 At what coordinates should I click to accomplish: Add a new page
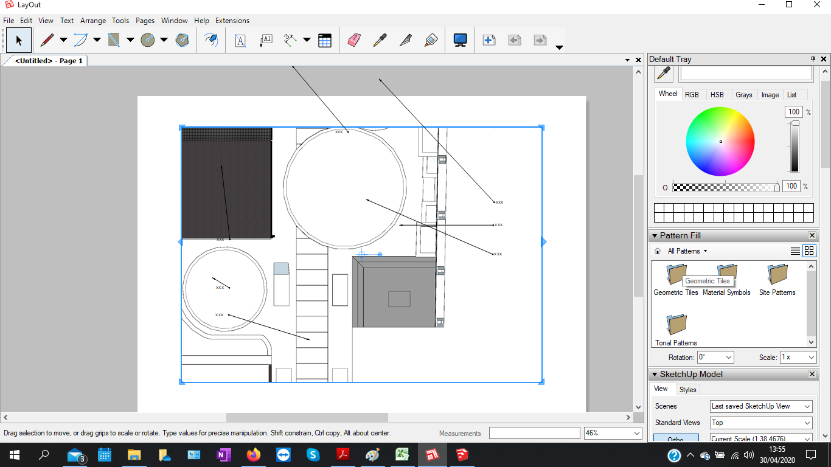(x=489, y=40)
